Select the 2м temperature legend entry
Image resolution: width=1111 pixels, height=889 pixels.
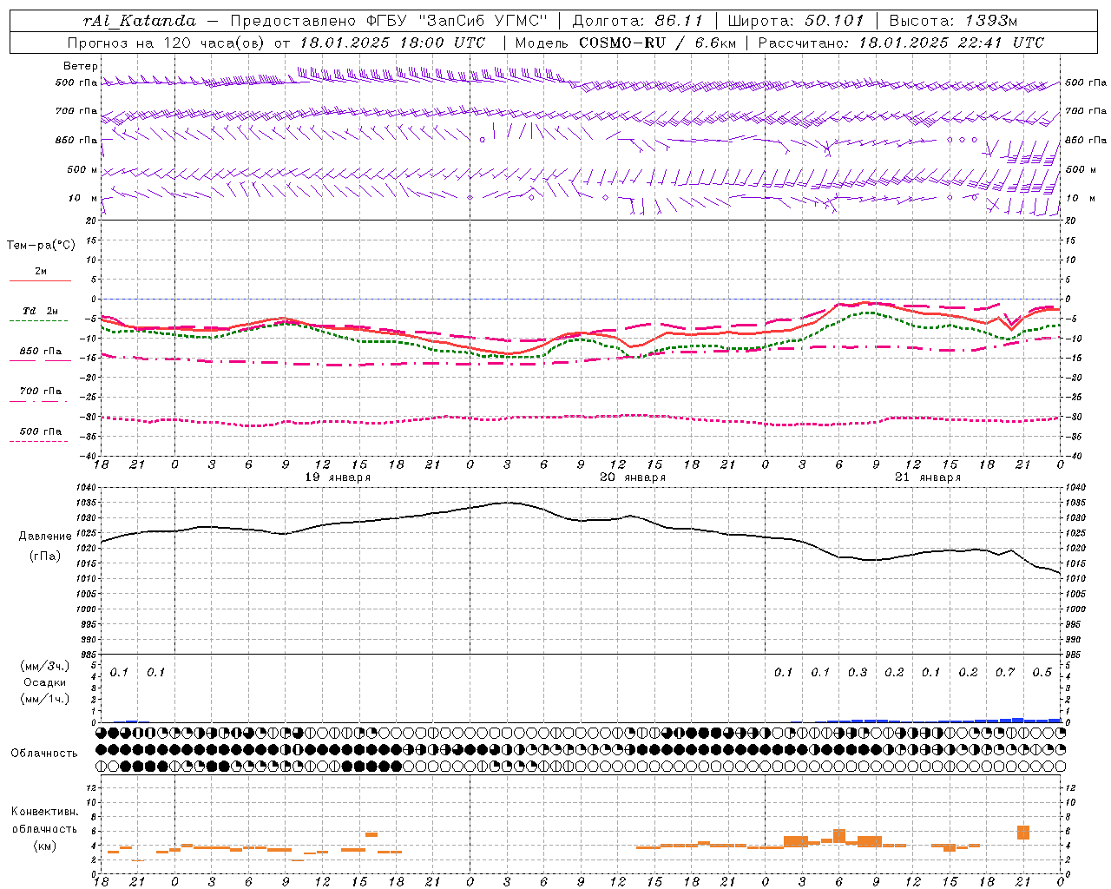[x=41, y=272]
